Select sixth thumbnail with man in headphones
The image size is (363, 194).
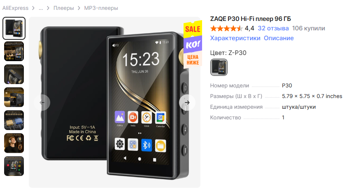click(x=14, y=143)
